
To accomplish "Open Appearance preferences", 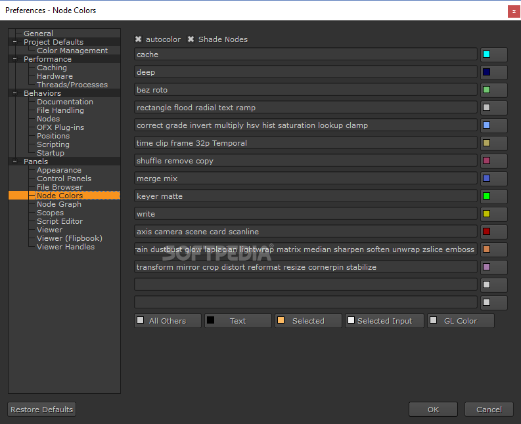I will tap(59, 170).
